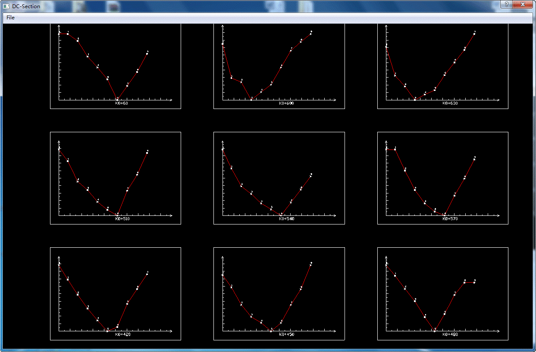Screen dimensions: 536x352
Task: Click the DC-Section title bar text
Action: coord(26,6)
